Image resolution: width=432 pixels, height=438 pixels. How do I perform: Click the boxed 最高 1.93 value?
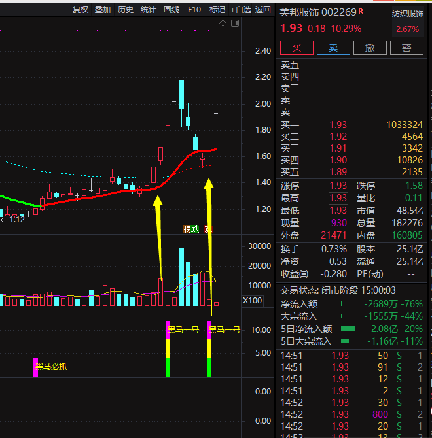click(x=338, y=198)
